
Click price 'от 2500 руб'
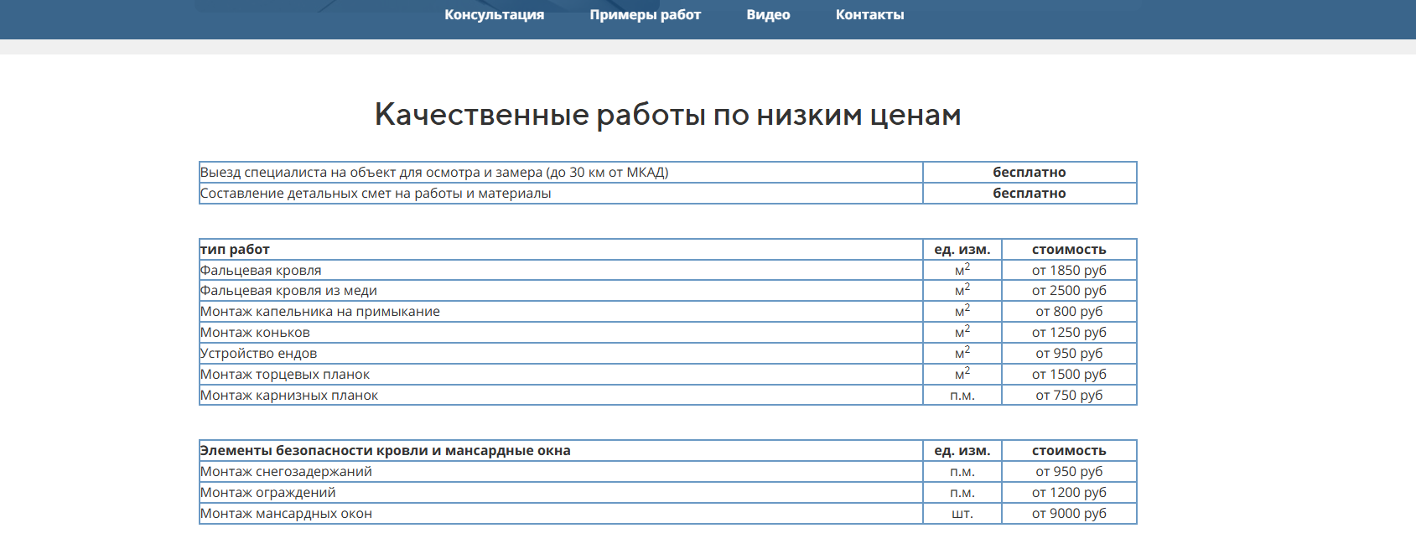point(1069,290)
